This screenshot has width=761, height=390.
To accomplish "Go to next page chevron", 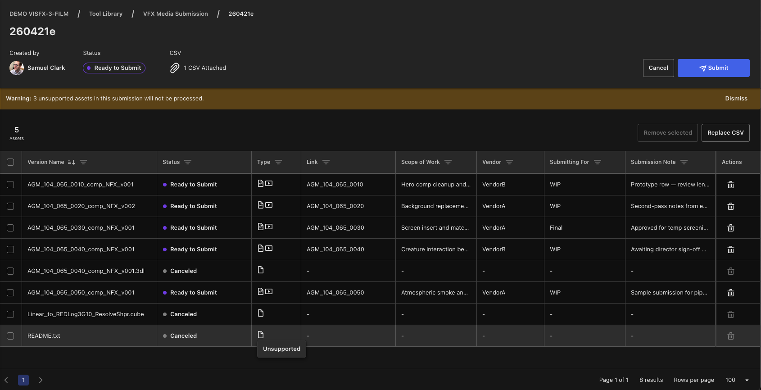I will click(x=41, y=380).
